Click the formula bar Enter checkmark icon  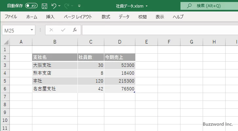coord(63,30)
